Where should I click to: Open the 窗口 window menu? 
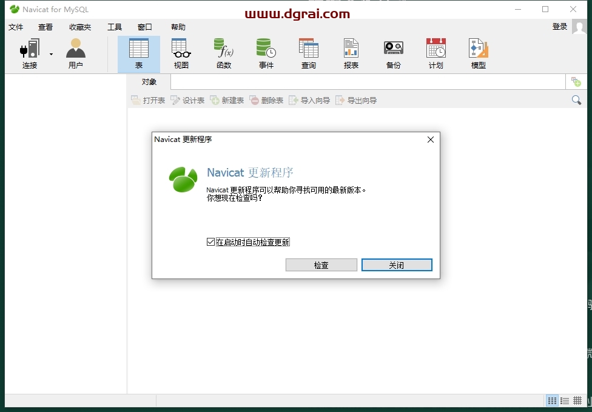tap(145, 27)
